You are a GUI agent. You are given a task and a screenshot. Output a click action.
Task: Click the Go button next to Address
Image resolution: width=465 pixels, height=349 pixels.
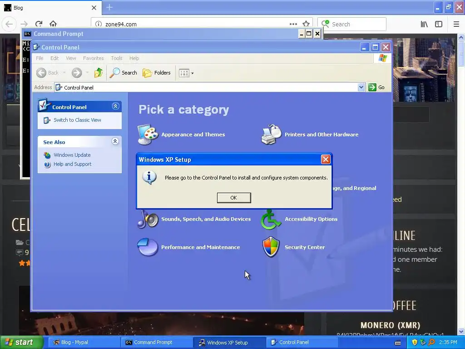(x=376, y=87)
